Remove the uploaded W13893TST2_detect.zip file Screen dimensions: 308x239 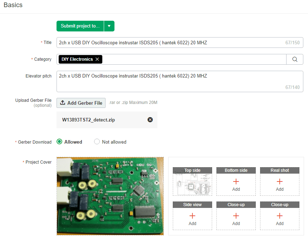click(150, 120)
